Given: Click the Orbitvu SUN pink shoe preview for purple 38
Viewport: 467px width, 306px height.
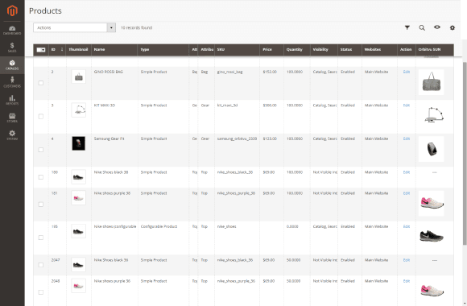Looking at the screenshot, I should (432, 203).
